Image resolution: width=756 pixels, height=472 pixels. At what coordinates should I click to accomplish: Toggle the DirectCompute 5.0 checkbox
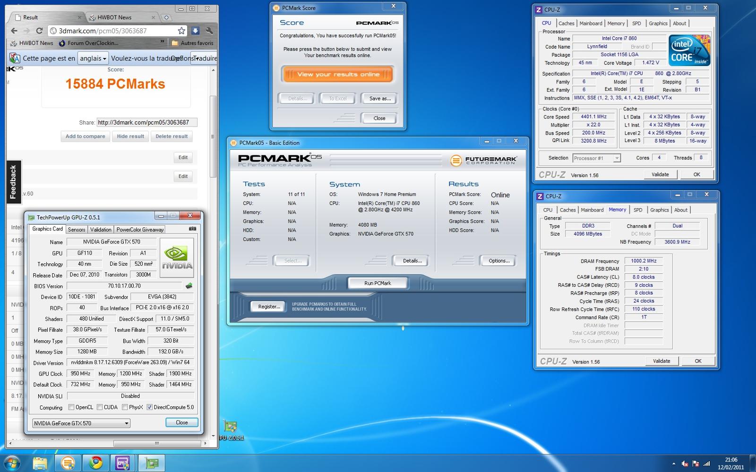(x=149, y=407)
